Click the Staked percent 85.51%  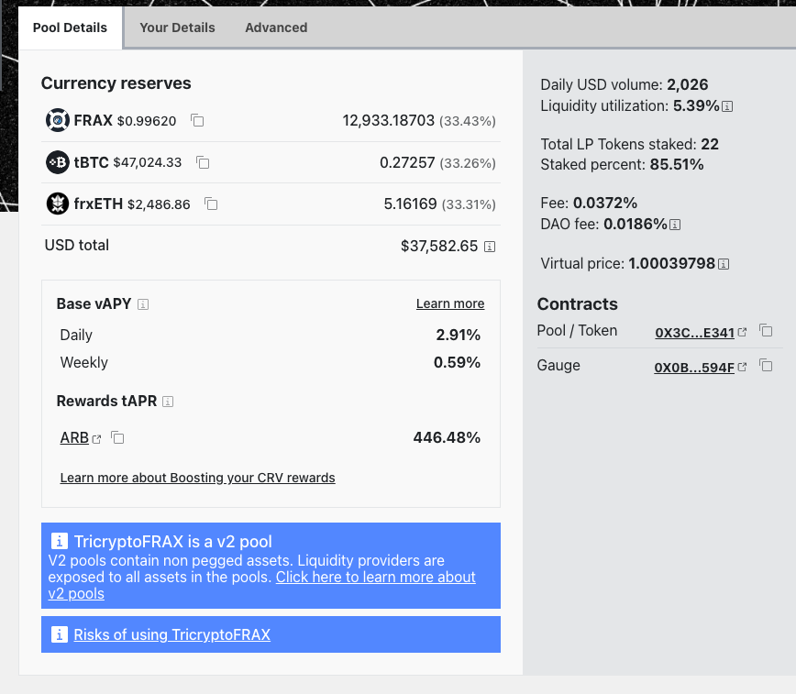(677, 164)
